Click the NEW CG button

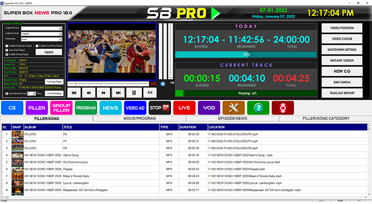tap(342, 71)
